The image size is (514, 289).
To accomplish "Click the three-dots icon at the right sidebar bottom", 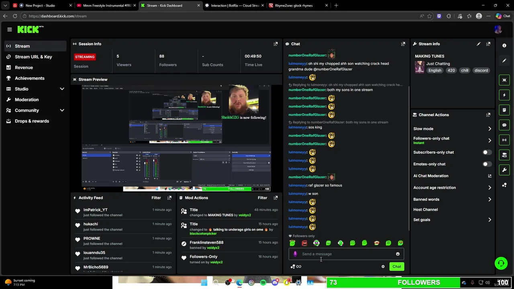I will [504, 185].
